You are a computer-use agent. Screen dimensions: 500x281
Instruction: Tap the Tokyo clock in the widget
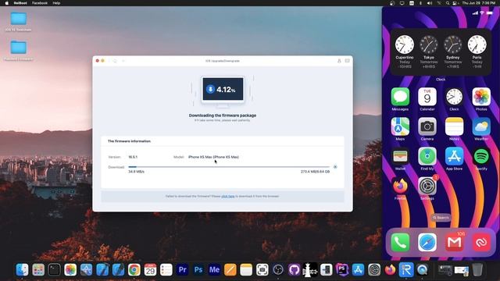click(x=429, y=44)
